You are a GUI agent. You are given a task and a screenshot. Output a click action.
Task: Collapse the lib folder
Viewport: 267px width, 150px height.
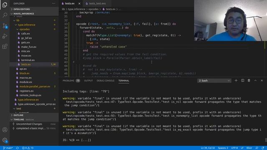34,20
